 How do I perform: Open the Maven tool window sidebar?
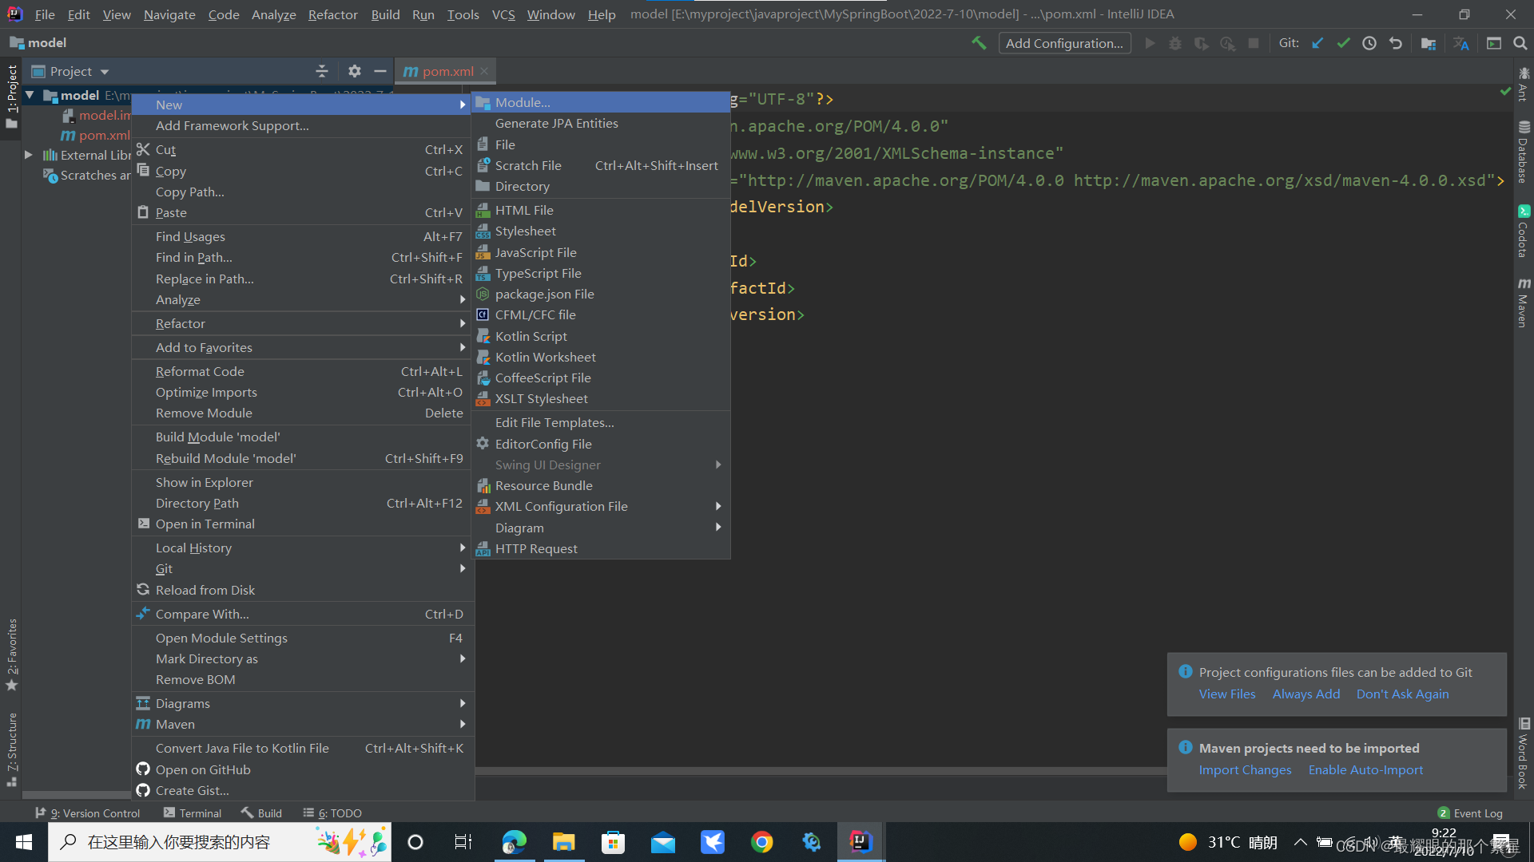point(1524,303)
